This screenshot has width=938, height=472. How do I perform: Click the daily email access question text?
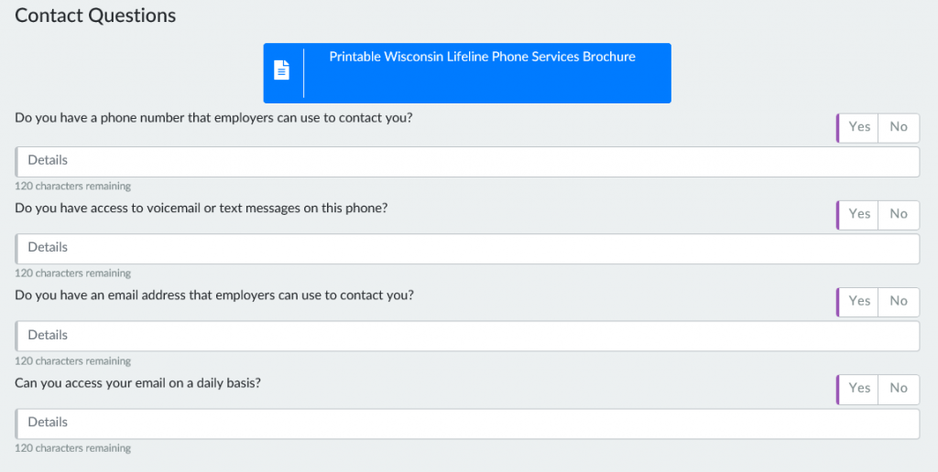(x=138, y=382)
